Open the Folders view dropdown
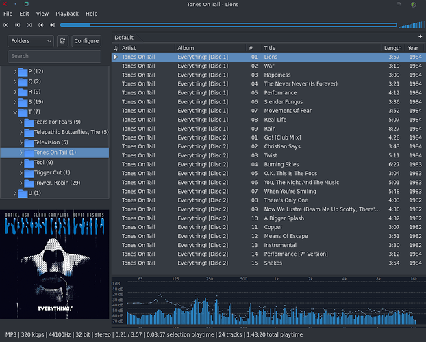426x342 pixels. click(31, 41)
